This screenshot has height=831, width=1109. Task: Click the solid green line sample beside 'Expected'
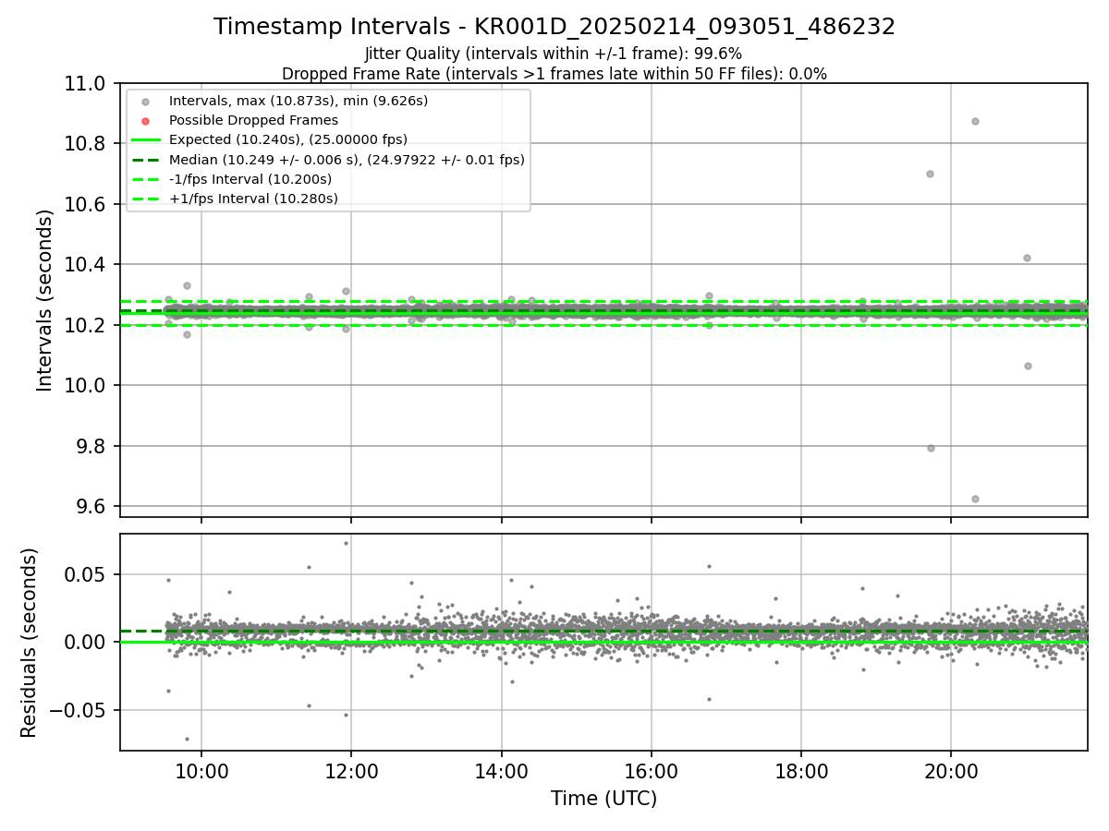click(145, 140)
